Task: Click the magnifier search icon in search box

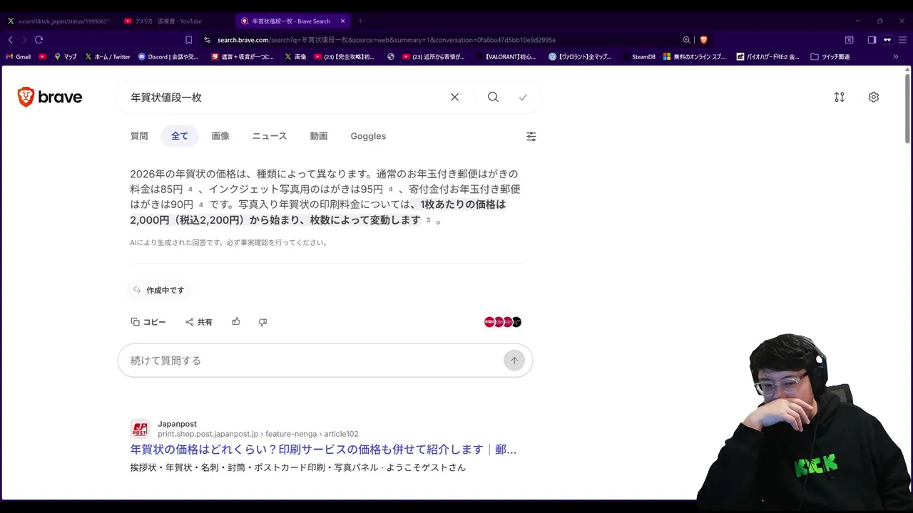Action: pyautogui.click(x=493, y=97)
